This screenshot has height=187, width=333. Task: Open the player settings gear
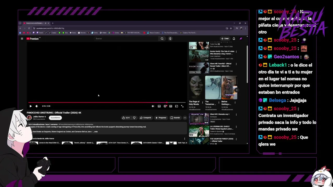[165, 106]
